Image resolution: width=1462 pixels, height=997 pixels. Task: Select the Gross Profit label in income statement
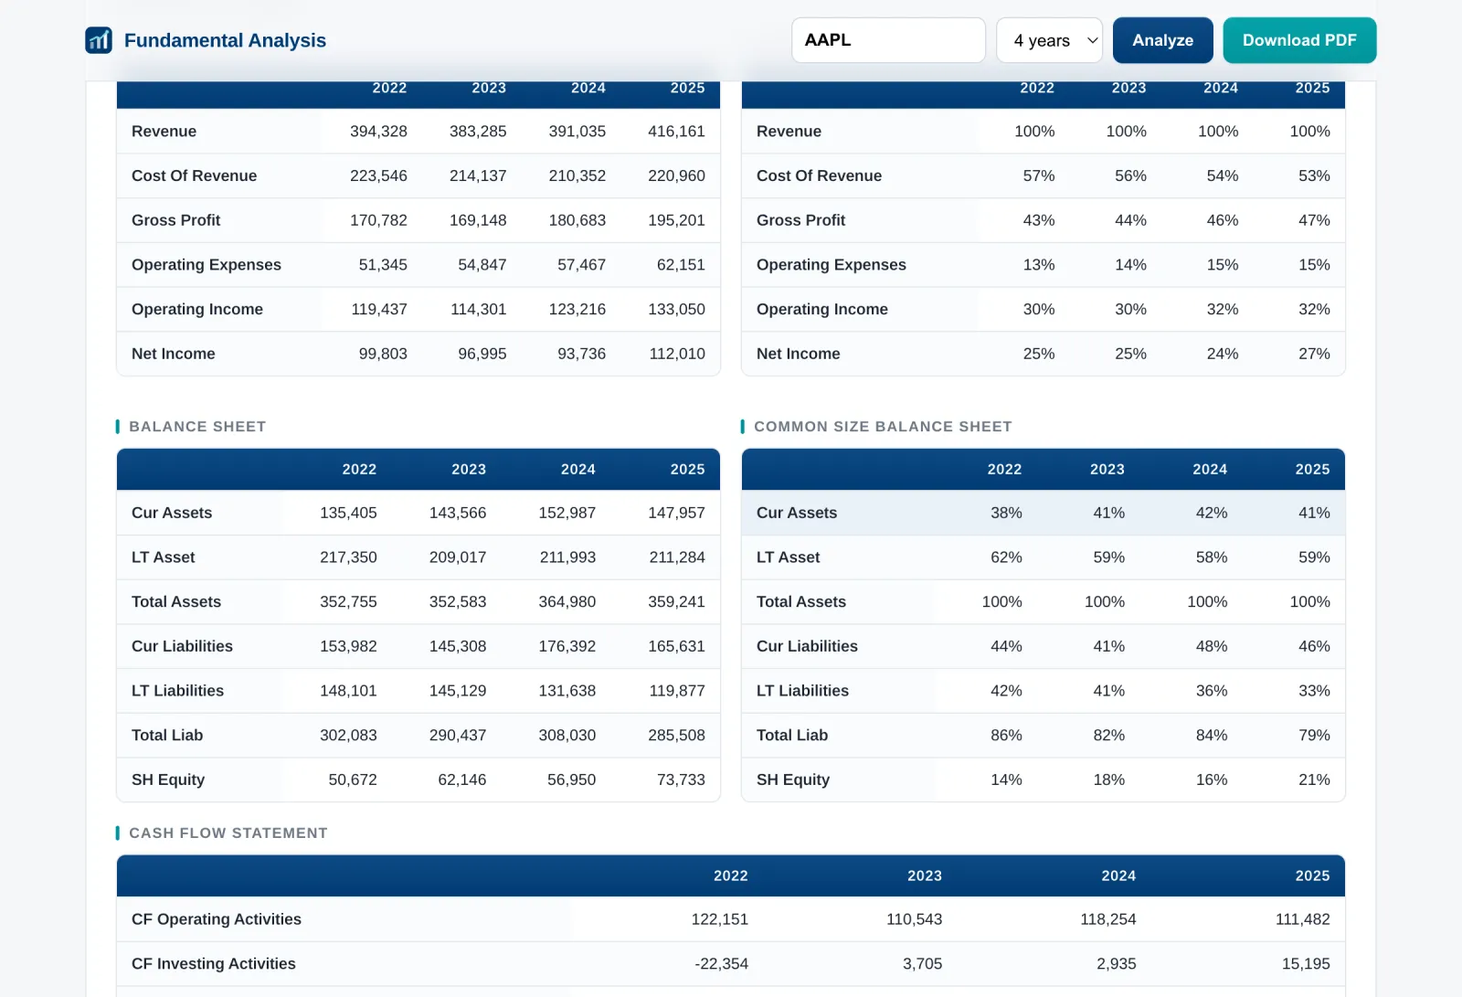click(x=175, y=220)
